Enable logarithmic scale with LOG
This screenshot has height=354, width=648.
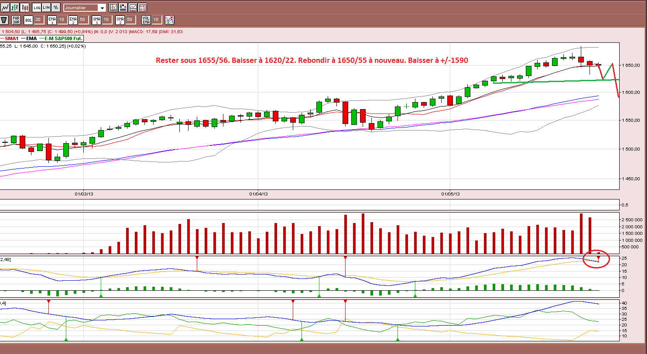point(37,7)
